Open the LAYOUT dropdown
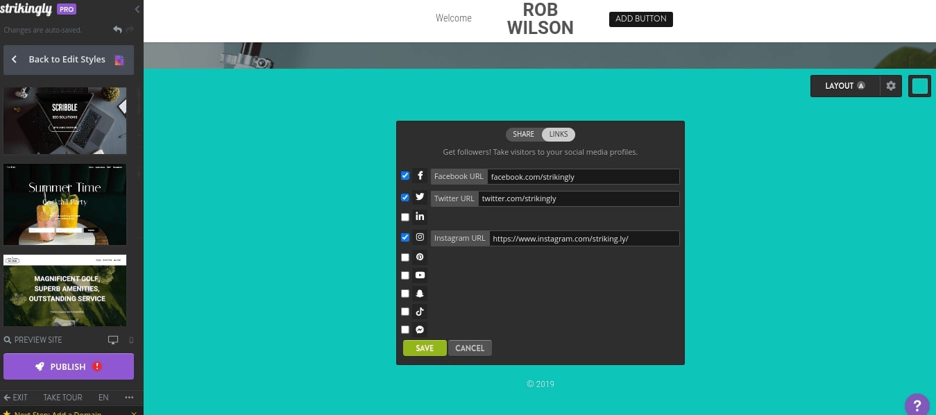Screen dimensions: 936x415 [841, 86]
